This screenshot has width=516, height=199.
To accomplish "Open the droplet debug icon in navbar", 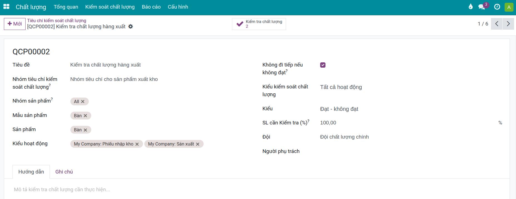I will click(471, 7).
